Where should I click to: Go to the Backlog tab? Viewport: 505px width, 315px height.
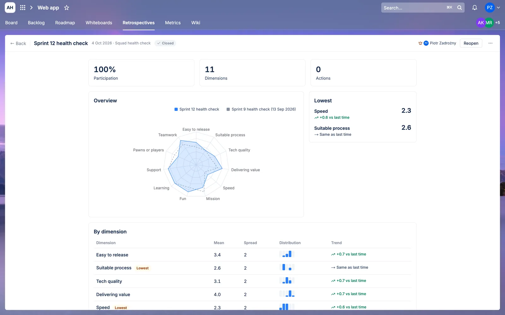tap(36, 23)
